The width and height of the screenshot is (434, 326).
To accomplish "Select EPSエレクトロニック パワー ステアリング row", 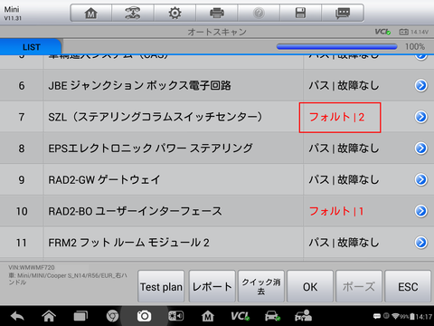I will point(217,149).
